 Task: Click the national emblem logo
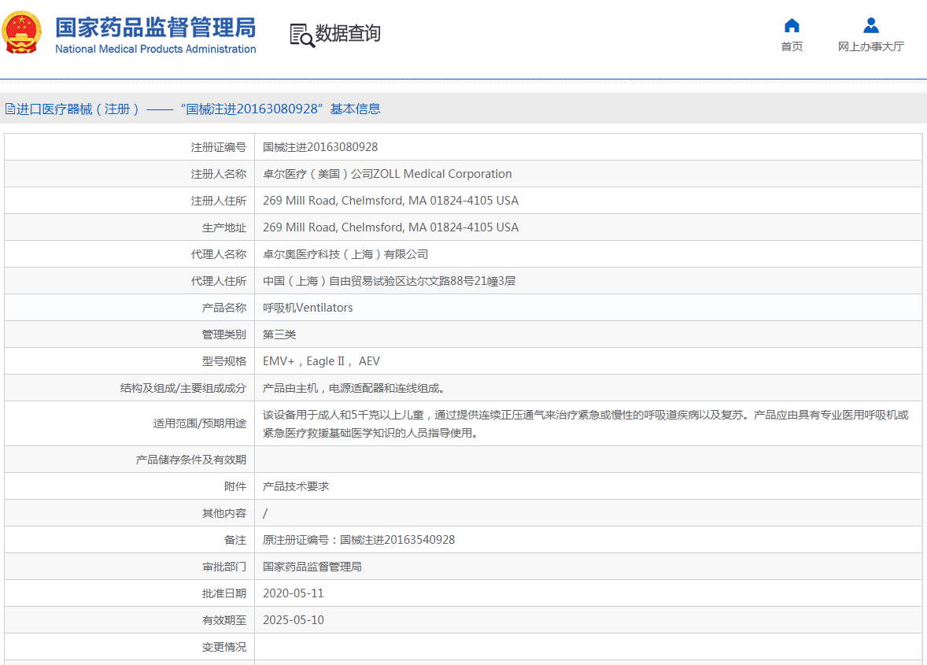(23, 34)
